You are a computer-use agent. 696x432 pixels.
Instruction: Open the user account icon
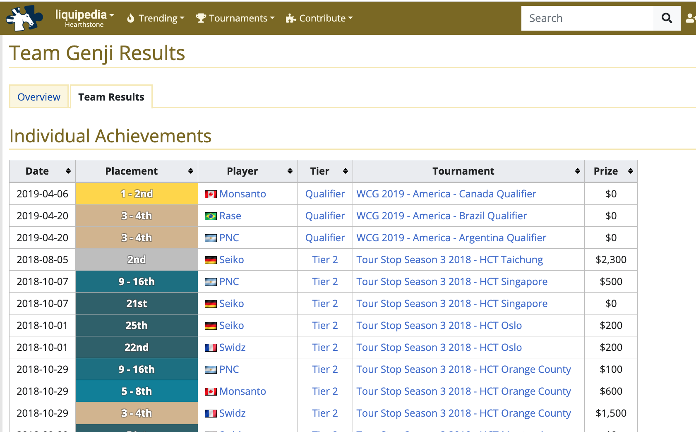691,18
